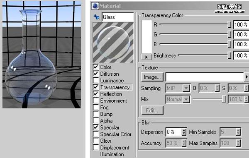Select the Transparency channel label
The height and width of the screenshot is (158, 249).
coord(115,87)
